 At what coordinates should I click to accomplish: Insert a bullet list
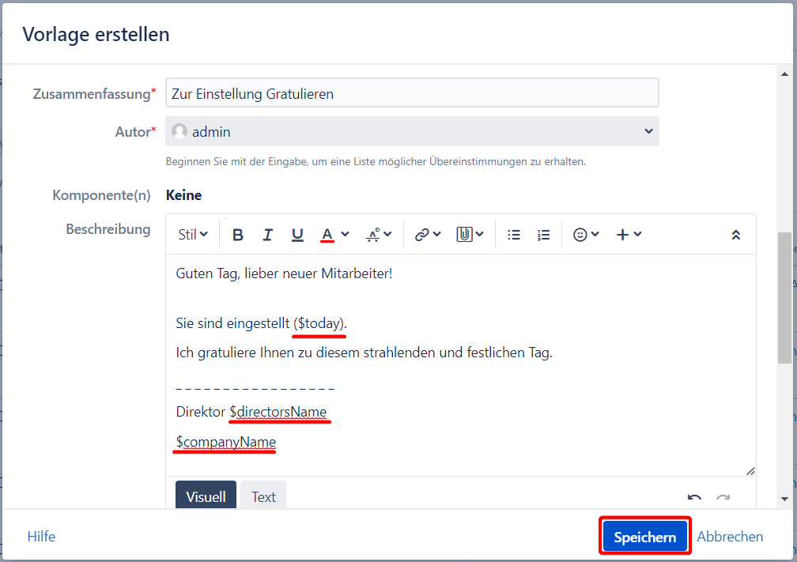click(514, 235)
